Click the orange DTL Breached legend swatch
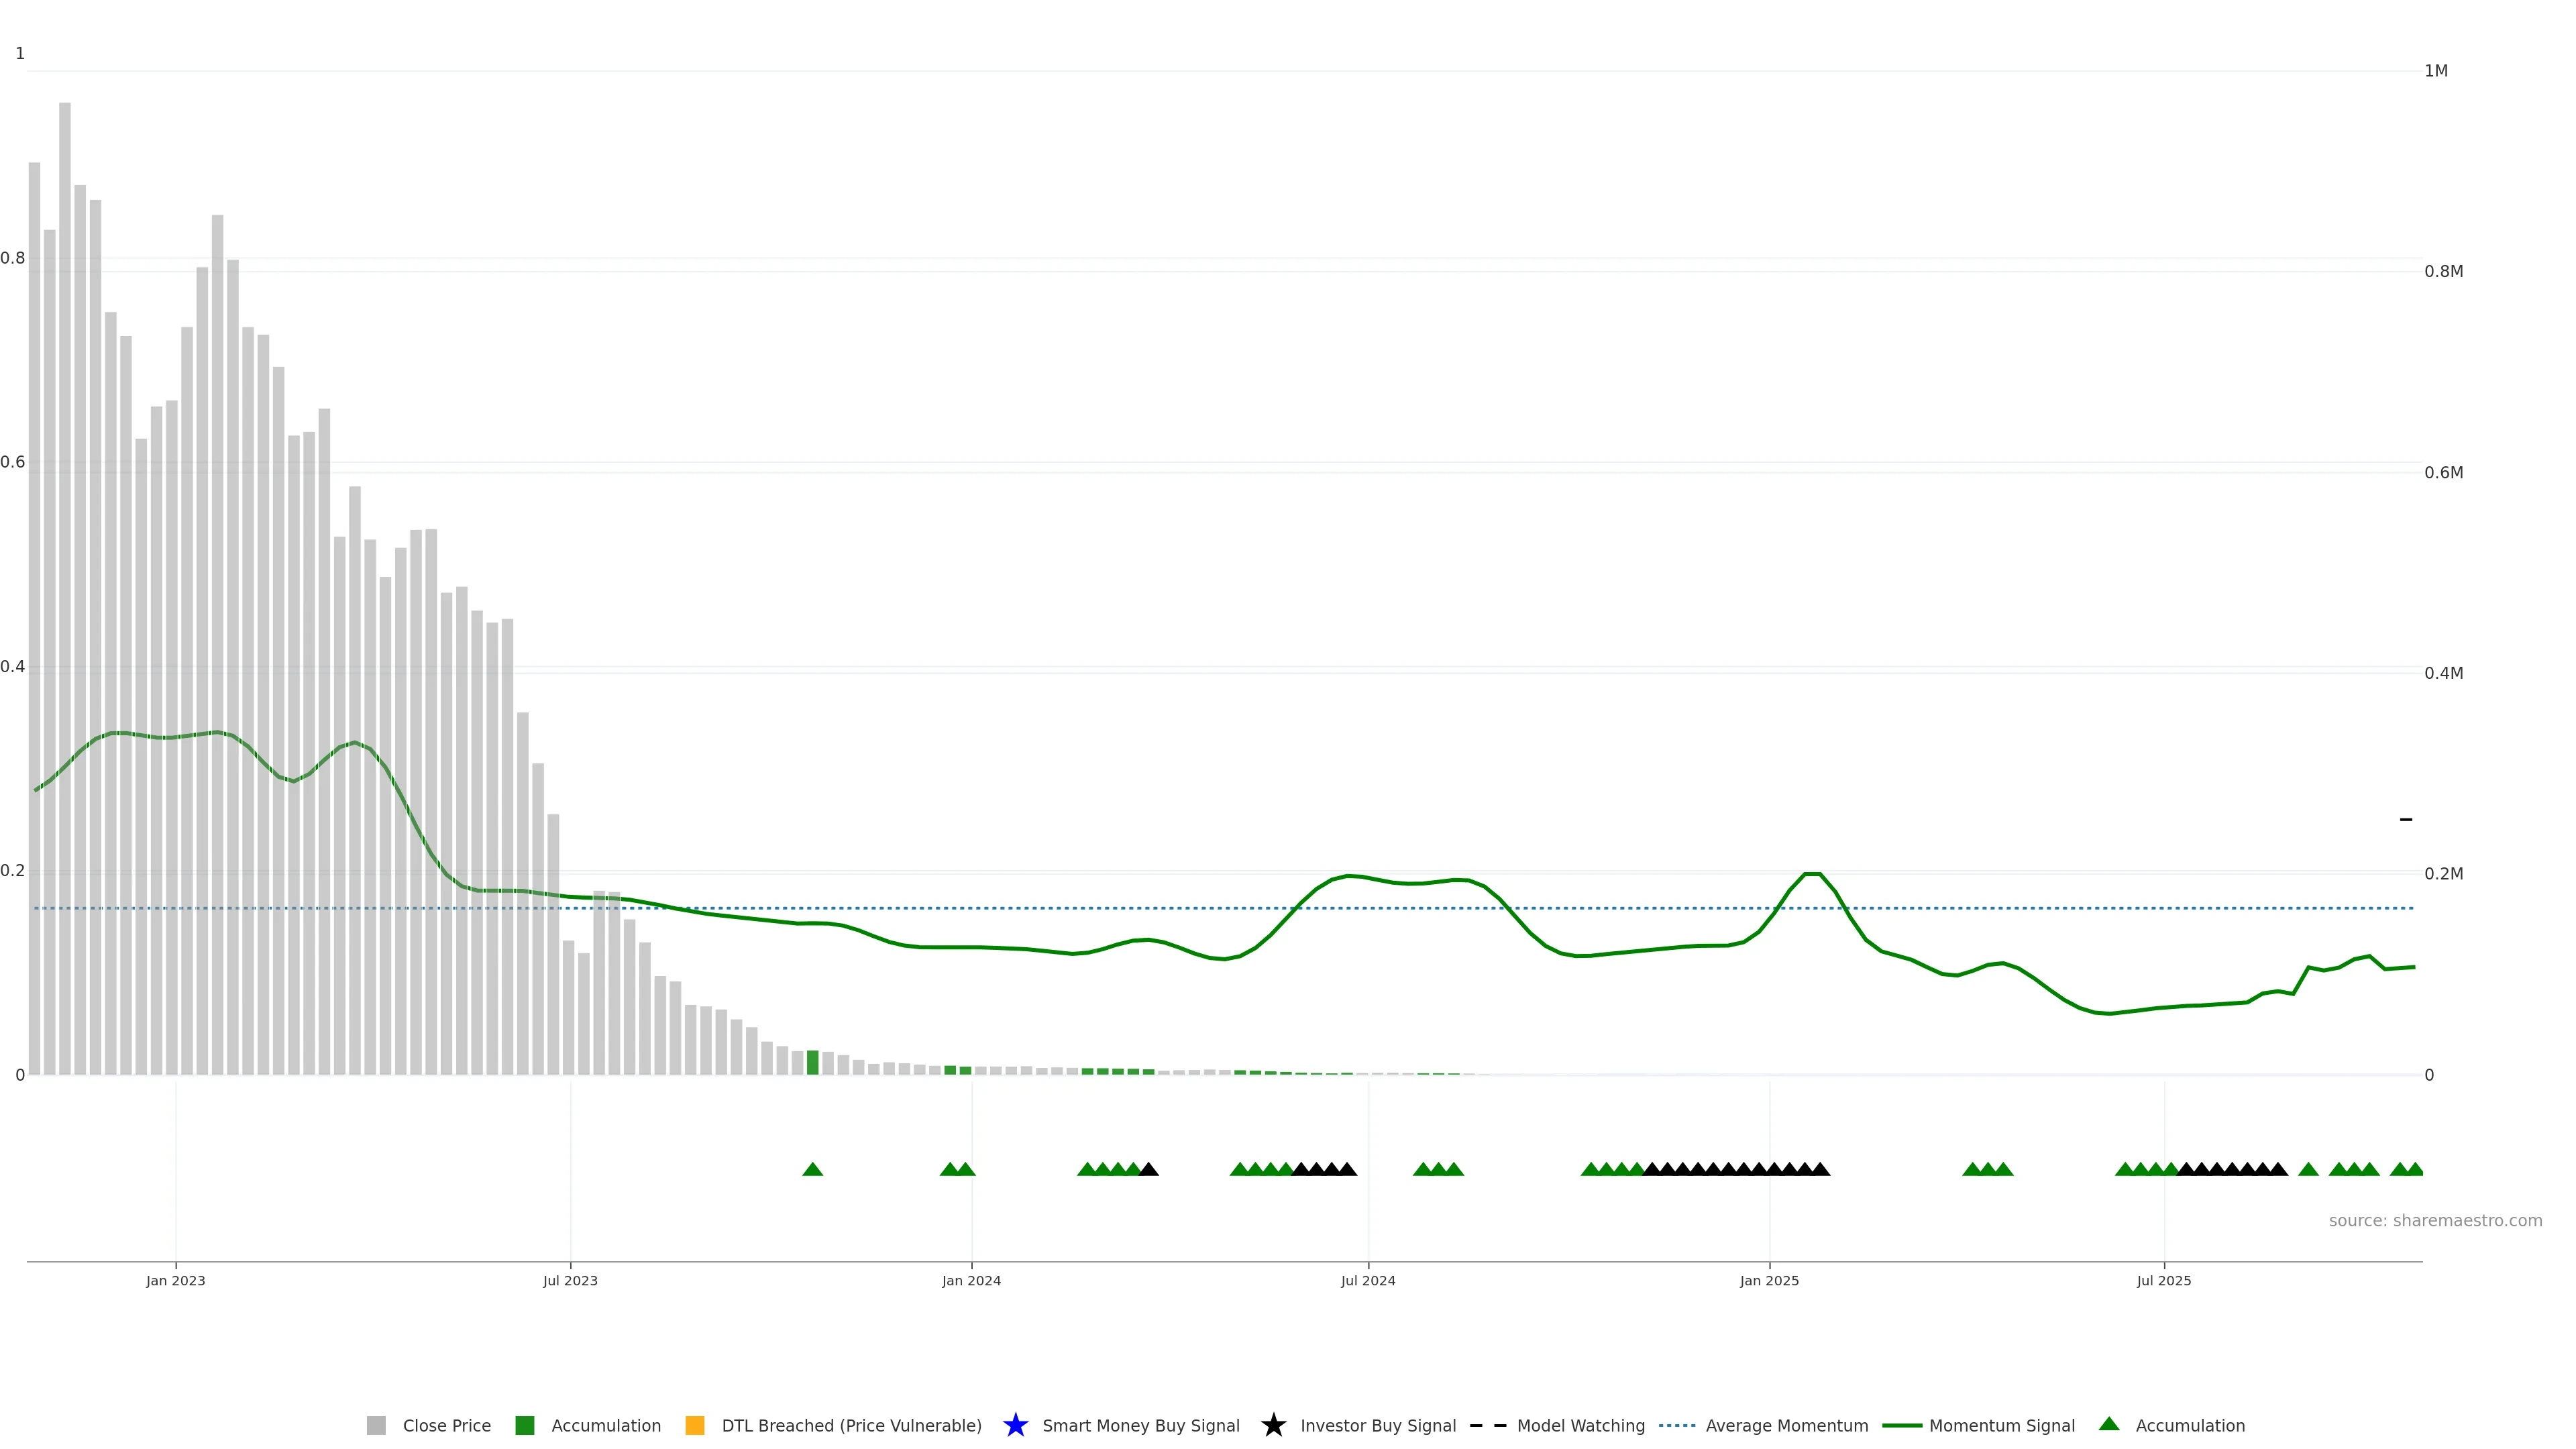Image resolution: width=2576 pixels, height=1449 pixels. click(x=695, y=1425)
